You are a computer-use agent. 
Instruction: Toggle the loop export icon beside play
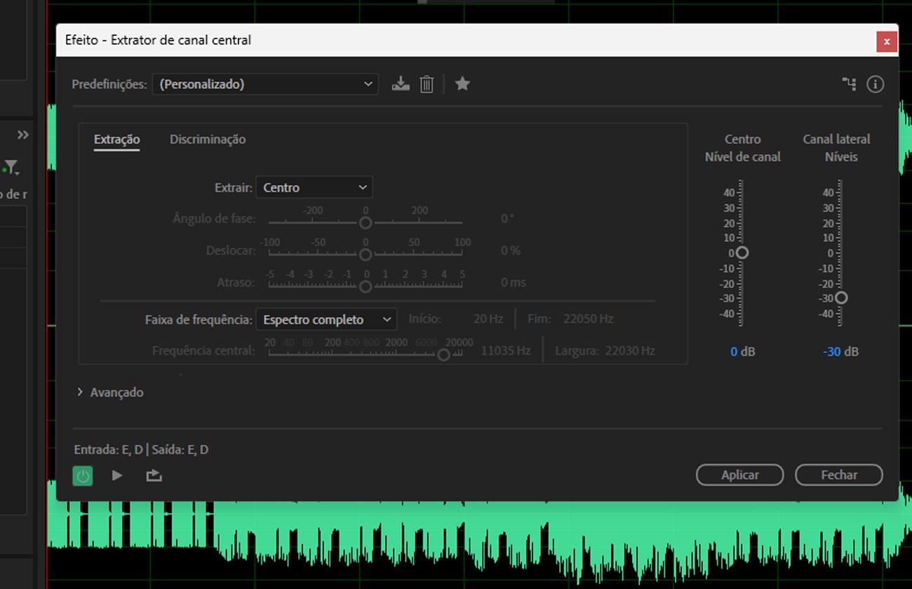pyautogui.click(x=154, y=475)
